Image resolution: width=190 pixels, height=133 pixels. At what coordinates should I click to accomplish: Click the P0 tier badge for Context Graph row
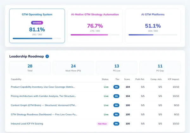pyautogui.click(x=116, y=105)
